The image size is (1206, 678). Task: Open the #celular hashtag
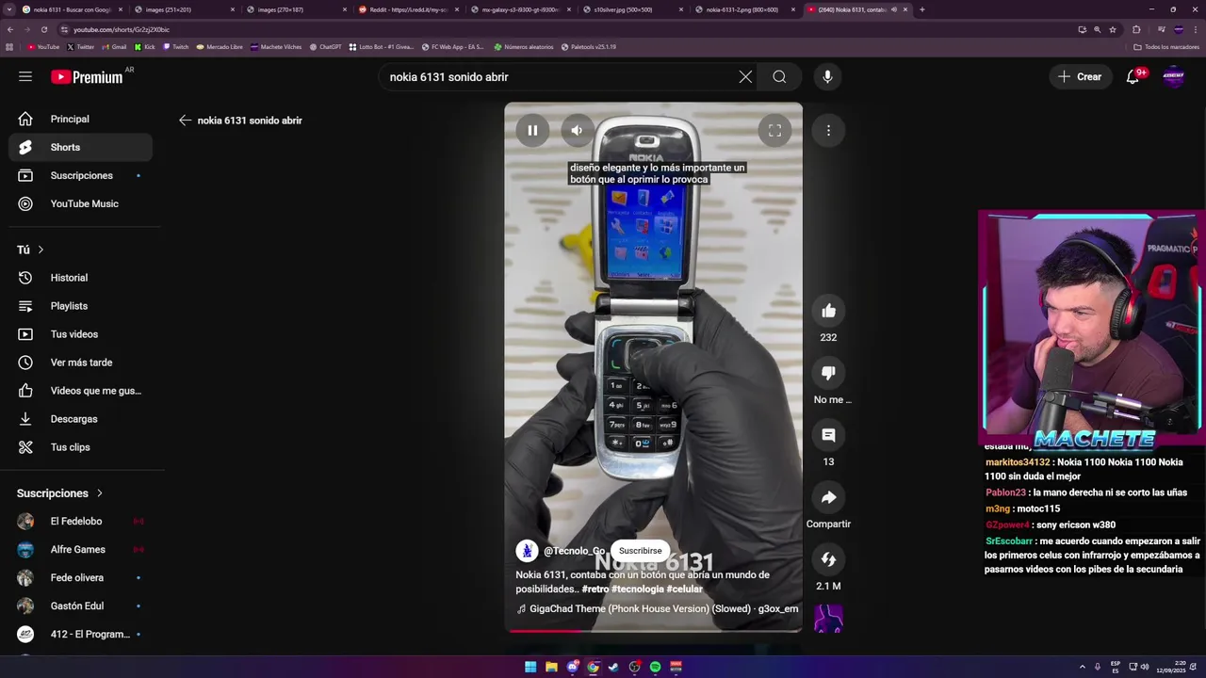tap(685, 589)
